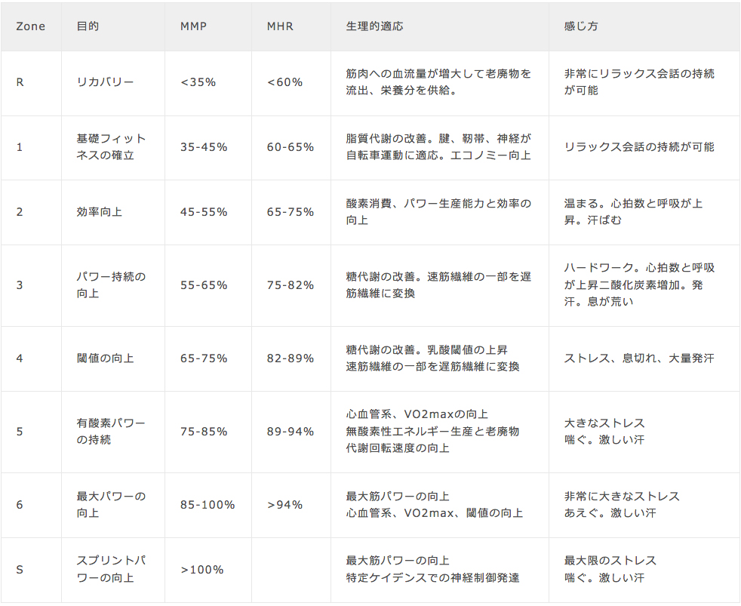Click the スプリントパワーの向上 cell
Image resolution: width=741 pixels, height=606 pixels.
111,570
